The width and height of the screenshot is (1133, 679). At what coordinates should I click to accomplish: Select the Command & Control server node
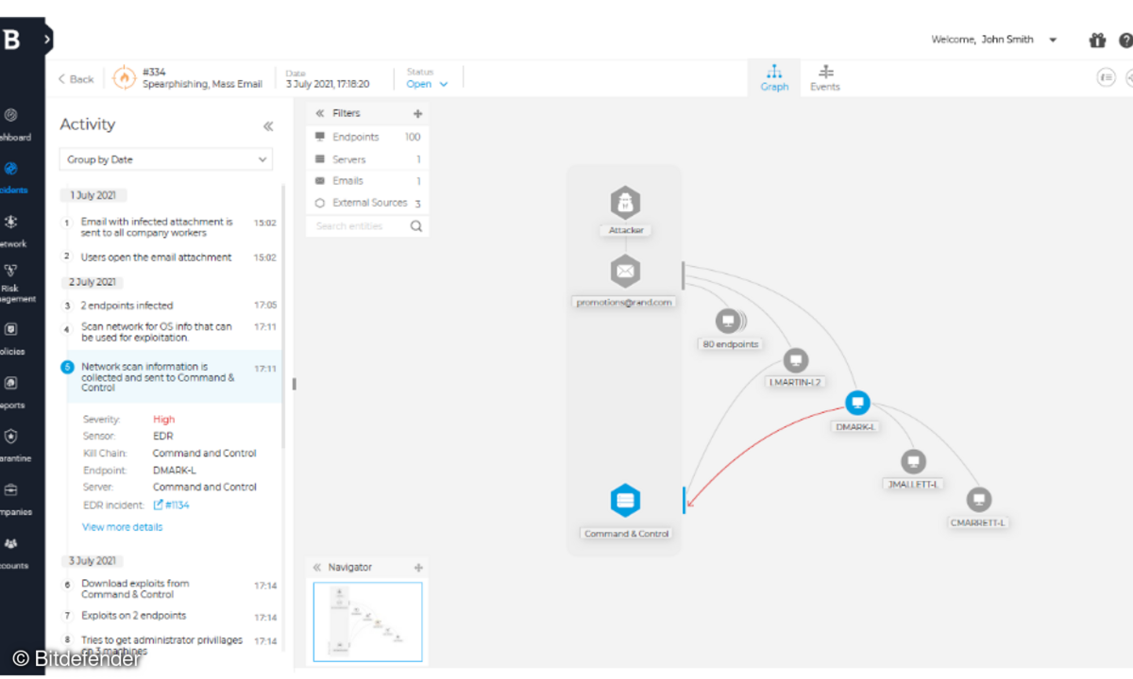[x=625, y=501]
